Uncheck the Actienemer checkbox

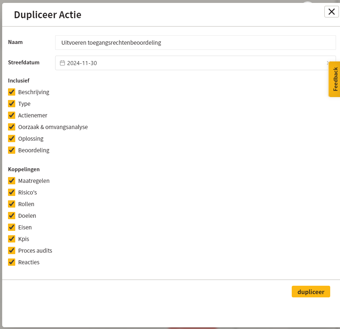[12, 115]
